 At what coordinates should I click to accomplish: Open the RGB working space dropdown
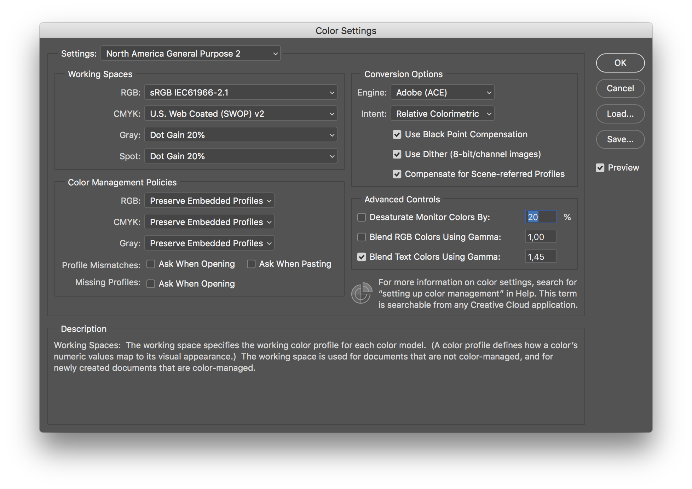tap(241, 92)
